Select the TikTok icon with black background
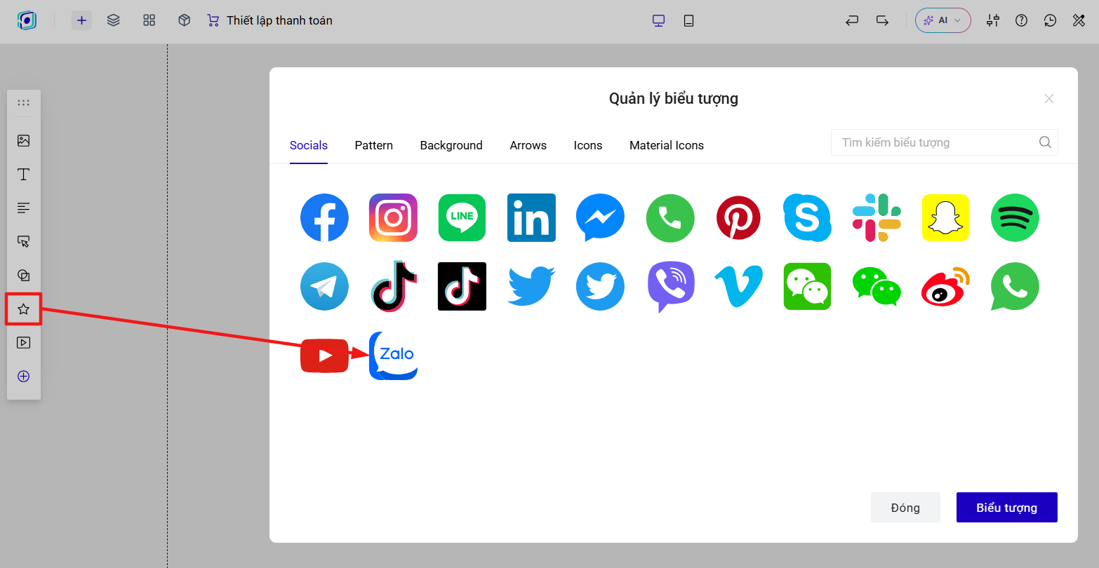The height and width of the screenshot is (568, 1099). (462, 286)
